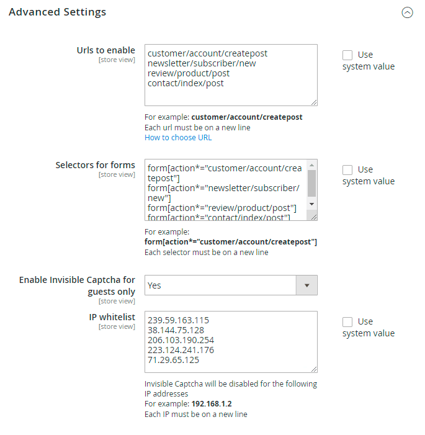
Task: Click the Enable Invisible Captcha for guests label
Action: [x=77, y=285]
